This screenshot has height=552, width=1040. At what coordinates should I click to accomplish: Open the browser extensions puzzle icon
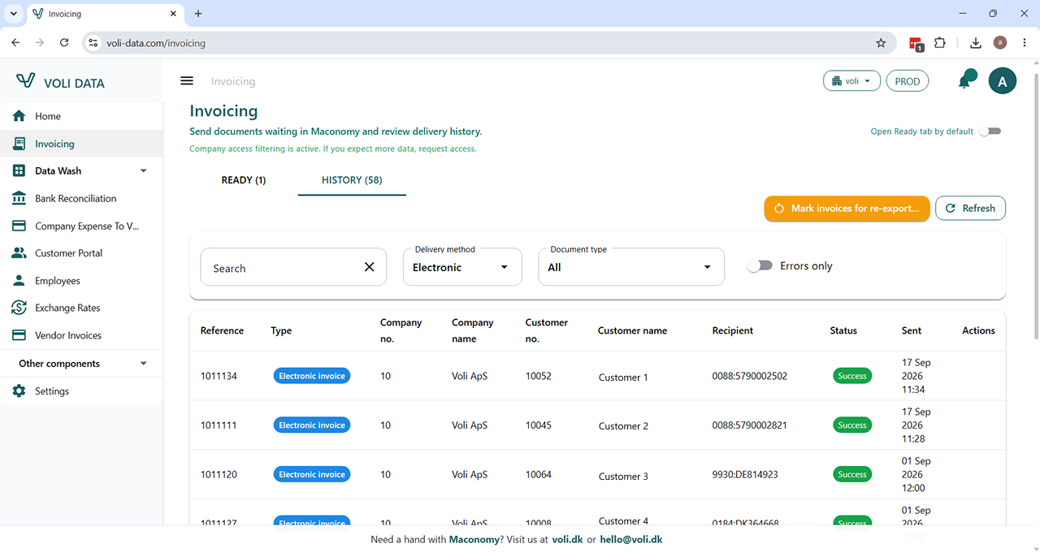click(940, 43)
